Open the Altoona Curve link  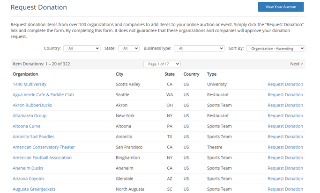(27, 126)
